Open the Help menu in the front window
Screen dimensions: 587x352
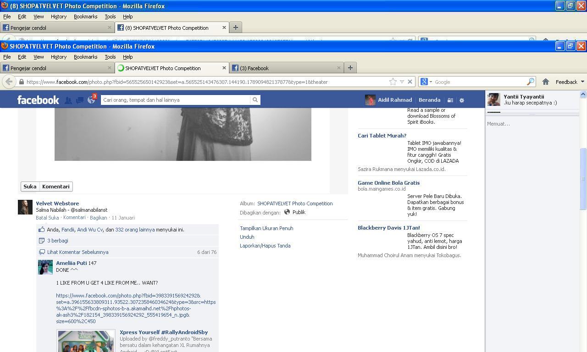tap(128, 57)
